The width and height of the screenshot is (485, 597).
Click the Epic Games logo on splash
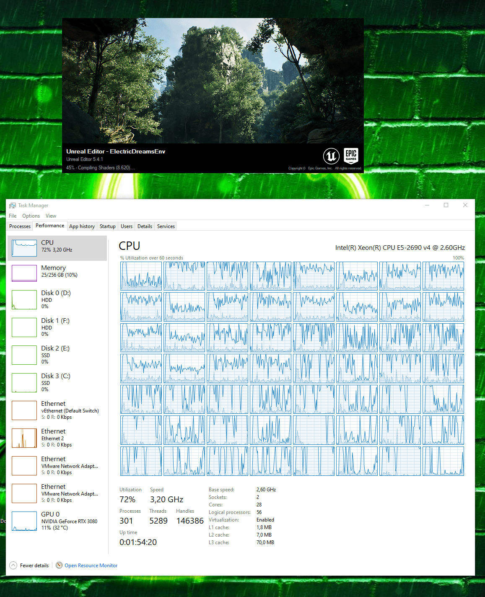[351, 156]
